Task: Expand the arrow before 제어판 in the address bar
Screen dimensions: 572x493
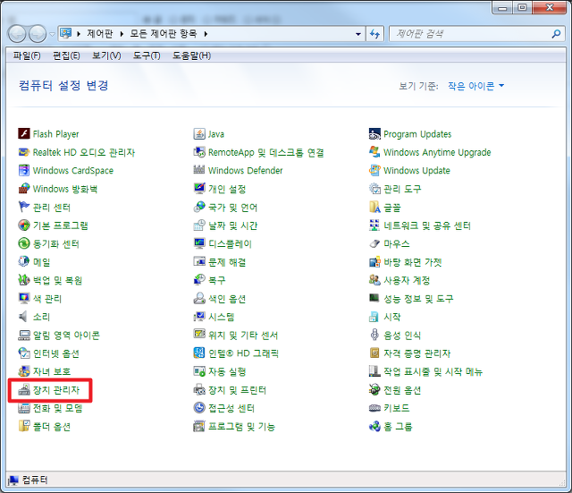Action: click(79, 34)
